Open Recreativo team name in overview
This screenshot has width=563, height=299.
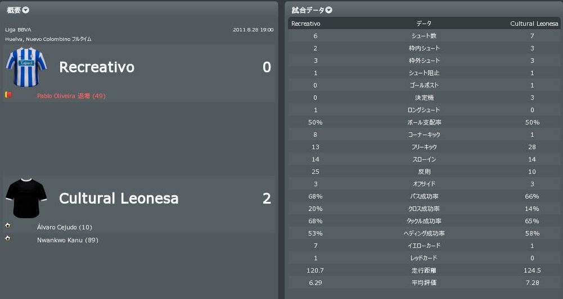pyautogui.click(x=97, y=67)
